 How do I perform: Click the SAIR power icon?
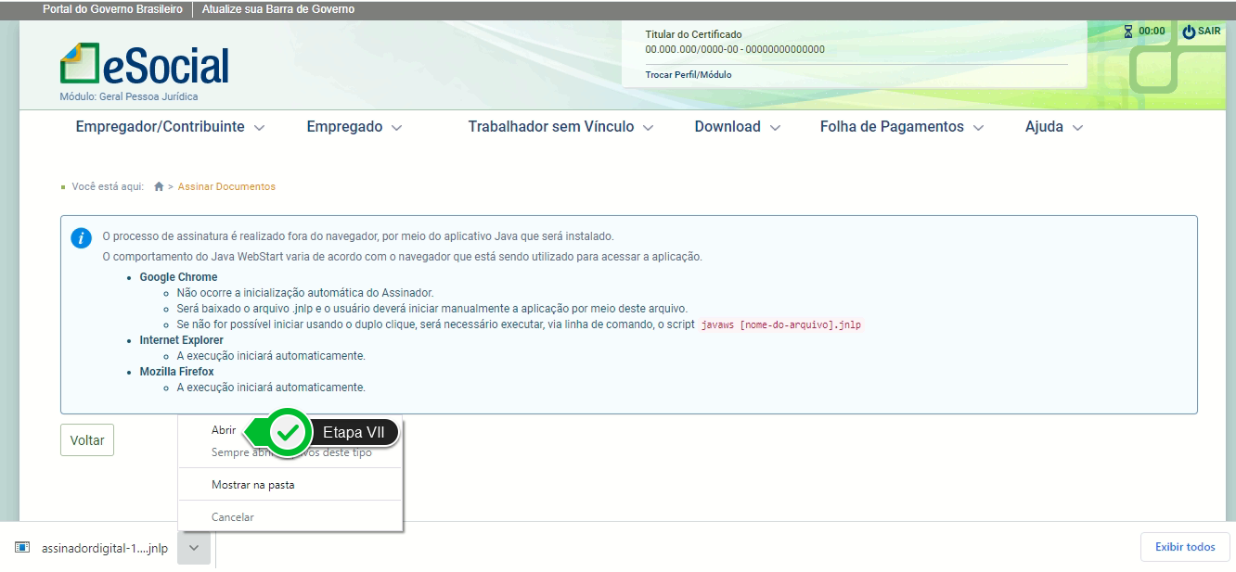tap(1189, 32)
